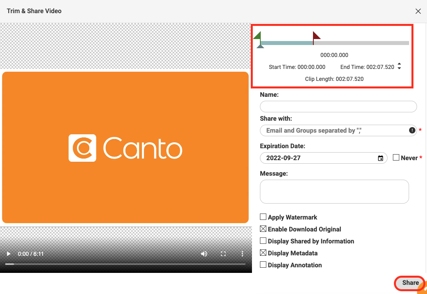Uncheck Enable Download Original
427x294 pixels.
[x=263, y=229]
